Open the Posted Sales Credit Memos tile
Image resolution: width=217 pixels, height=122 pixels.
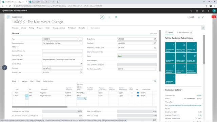(x=170, y=79)
